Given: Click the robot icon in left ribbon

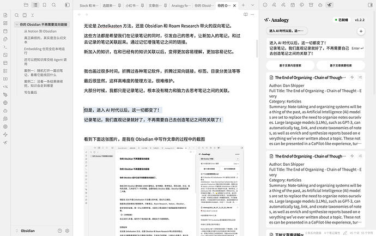Looking at the screenshot, I should tap(5, 111).
